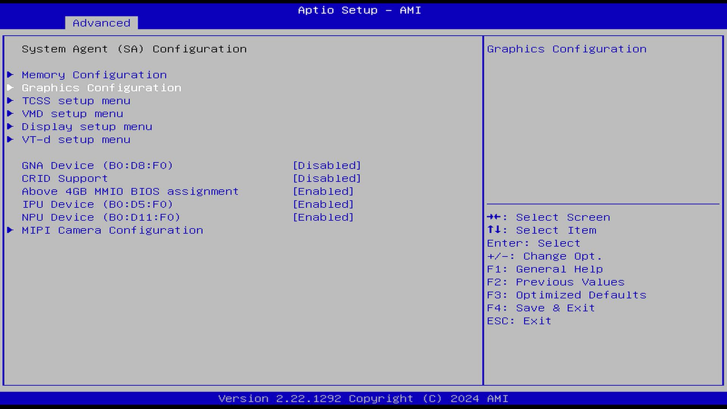
Task: Toggle the IPU Device setting
Action: coord(323,204)
